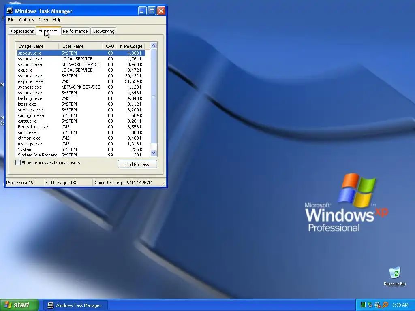Click VM2 user in explorer.exe row
This screenshot has height=311, width=415.
[65, 81]
